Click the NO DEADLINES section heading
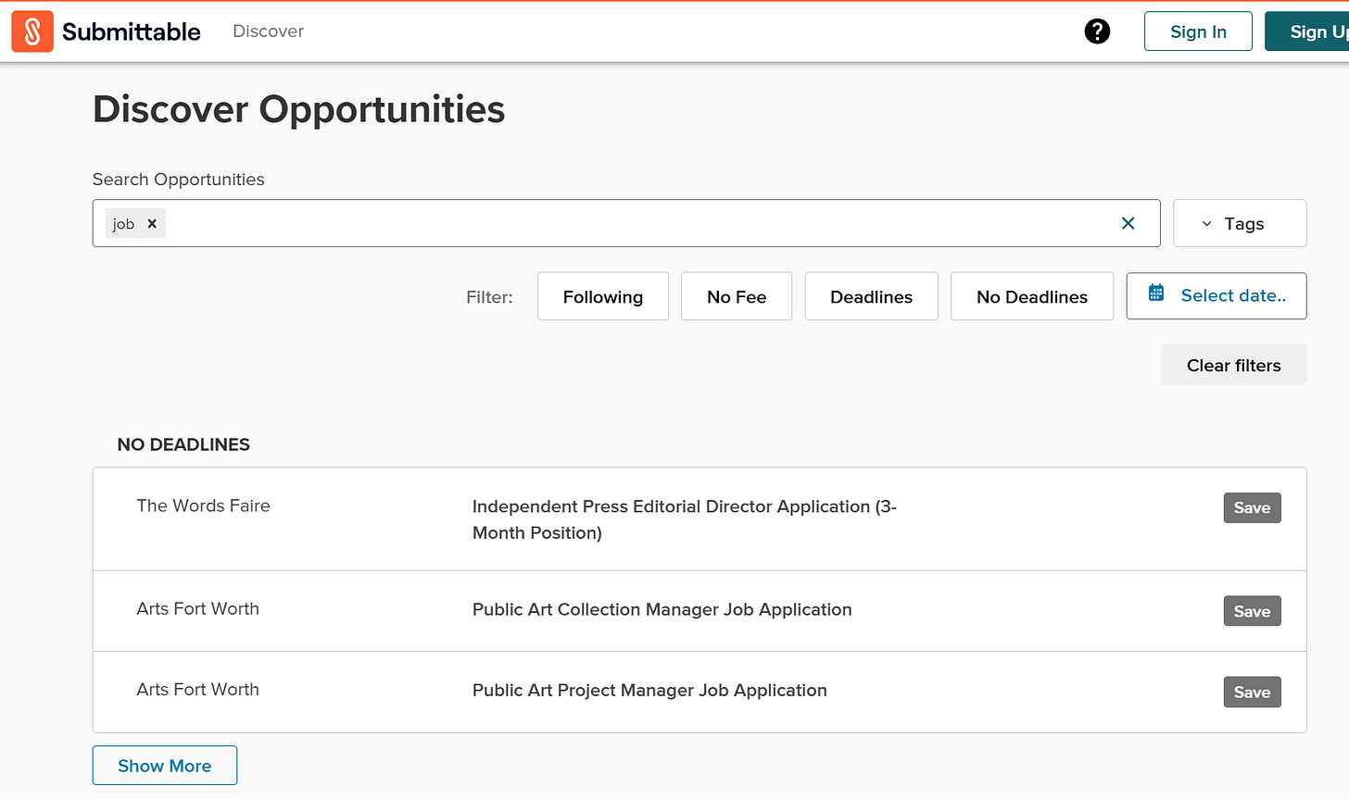 tap(183, 444)
